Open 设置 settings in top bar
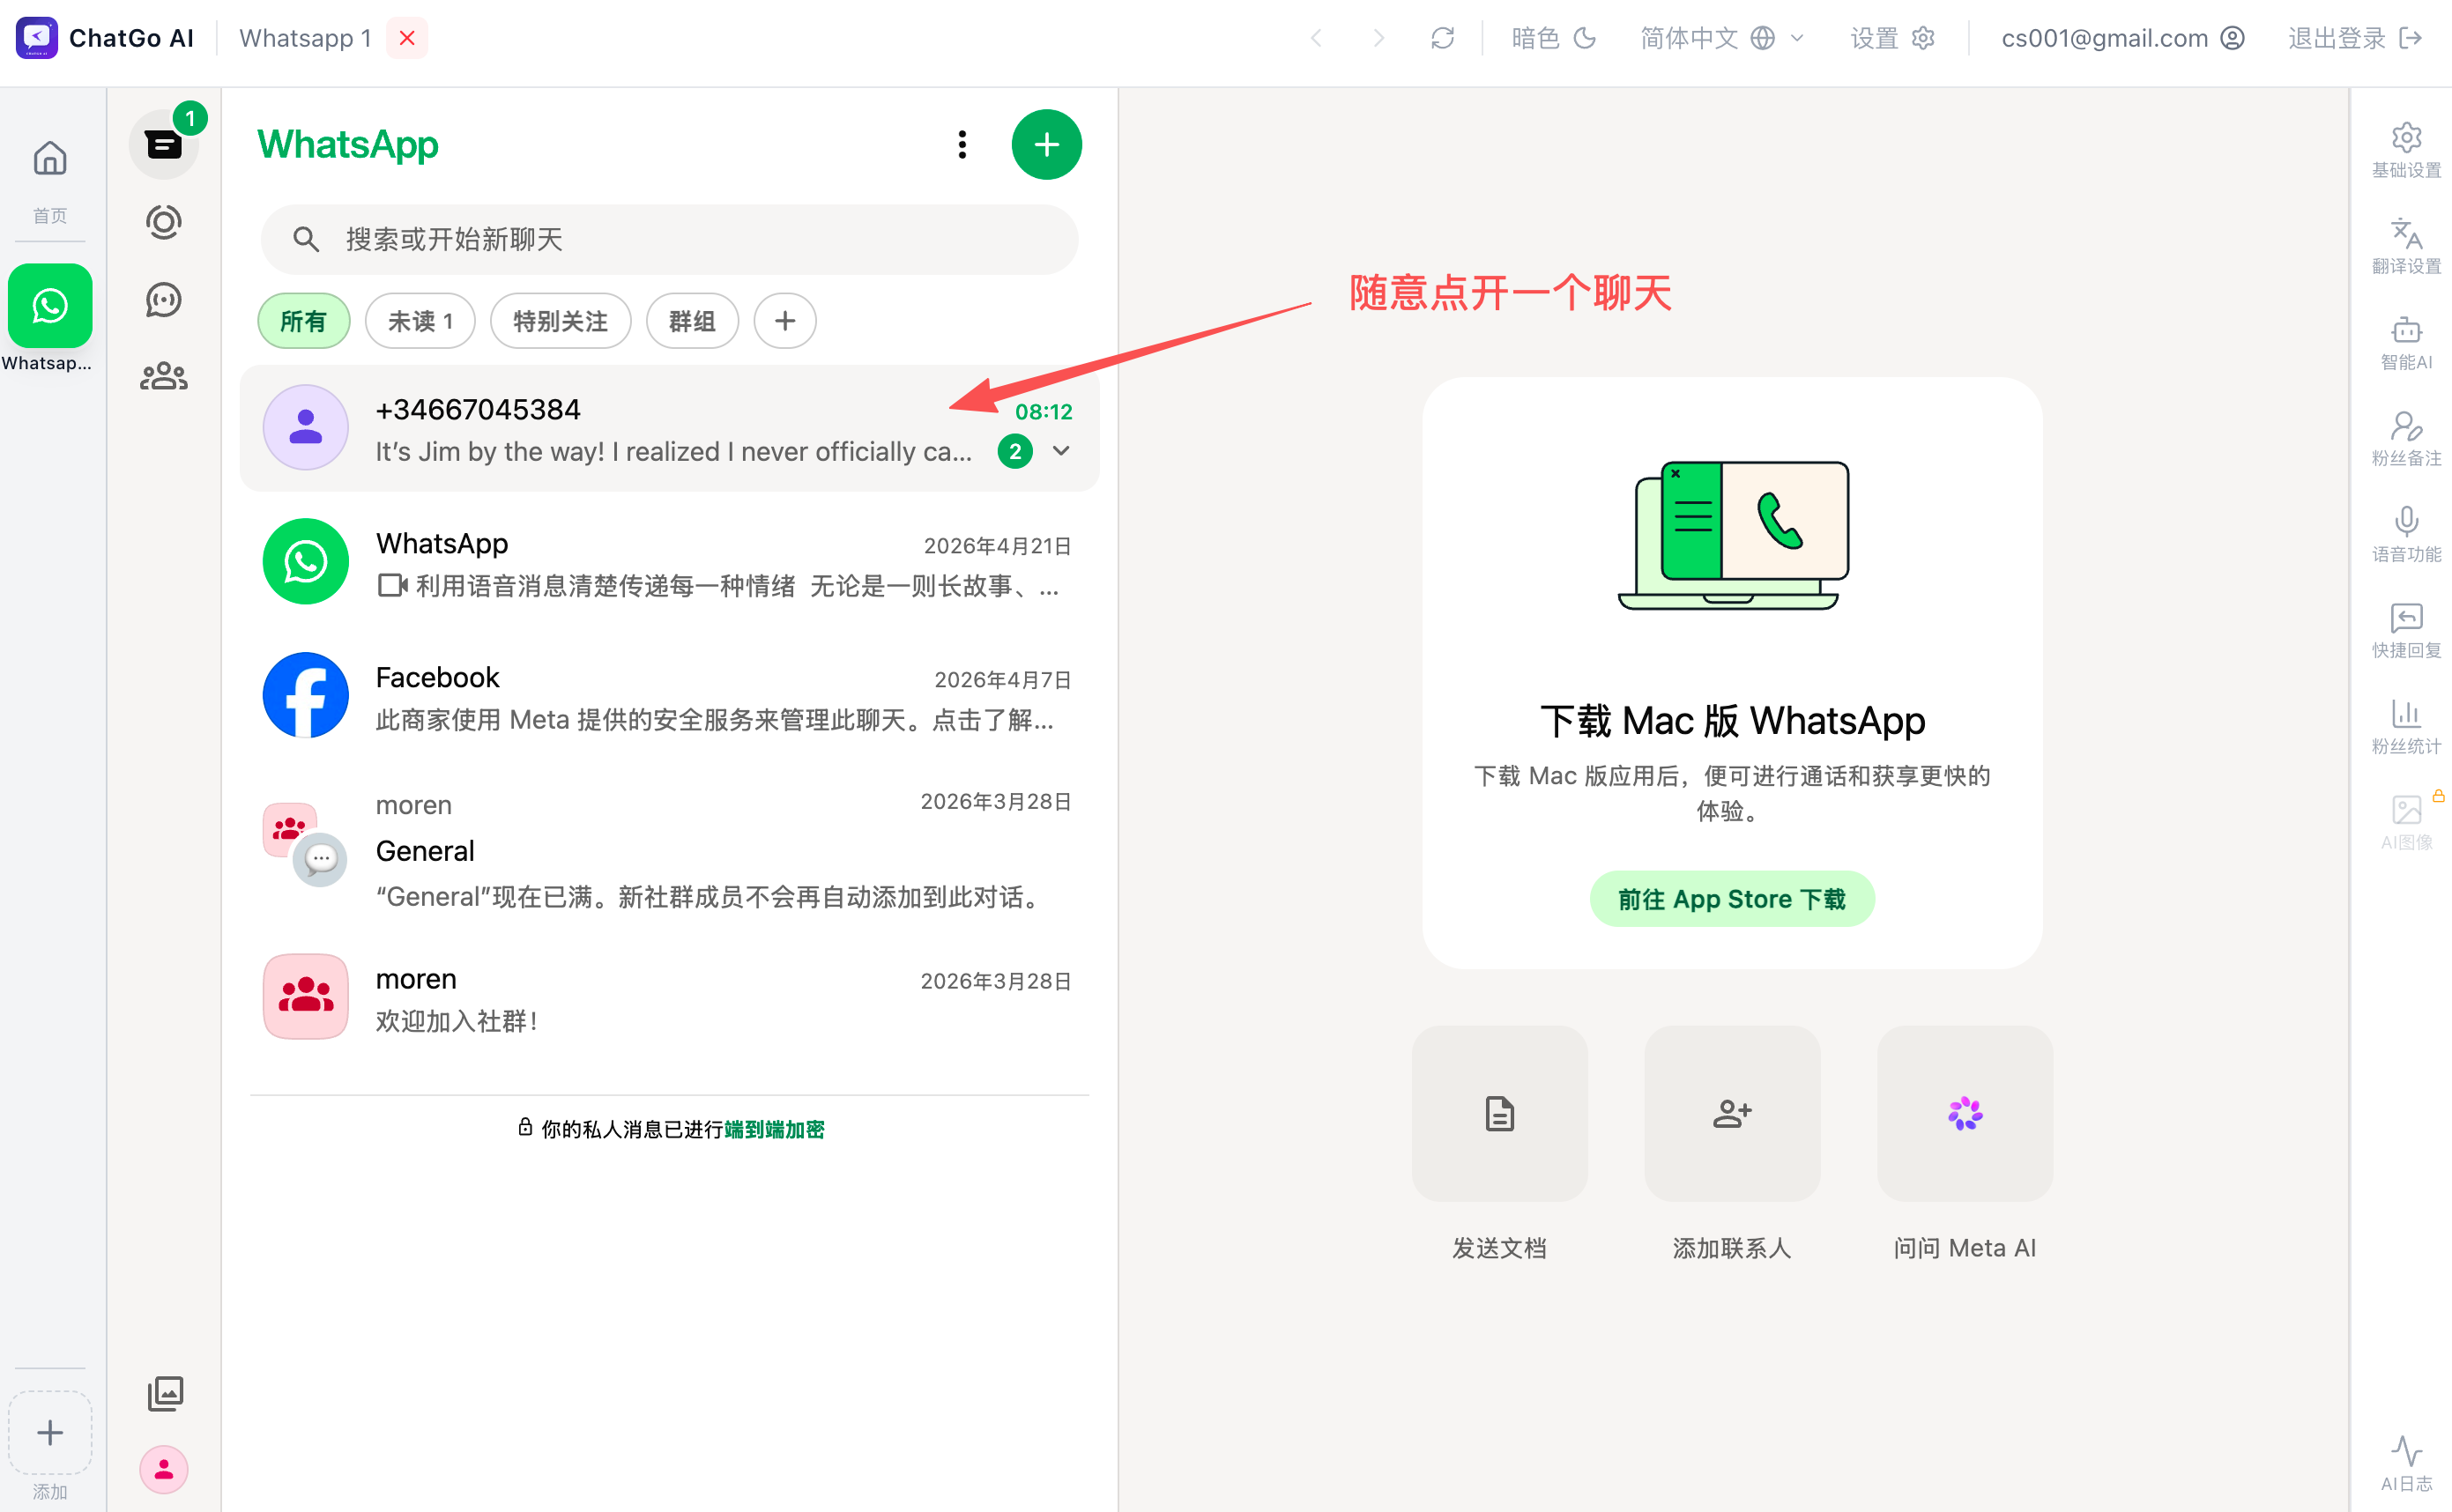 click(x=1892, y=38)
